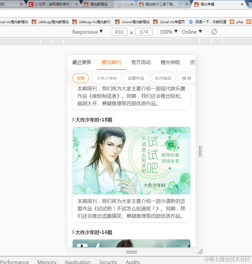Filter by 漫·游 category
Viewport: 252px width, 264px height.
click(187, 78)
